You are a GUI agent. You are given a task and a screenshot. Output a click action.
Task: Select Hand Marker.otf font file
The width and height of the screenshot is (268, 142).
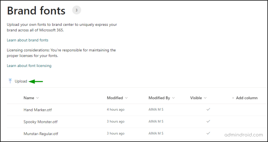click(x=38, y=110)
